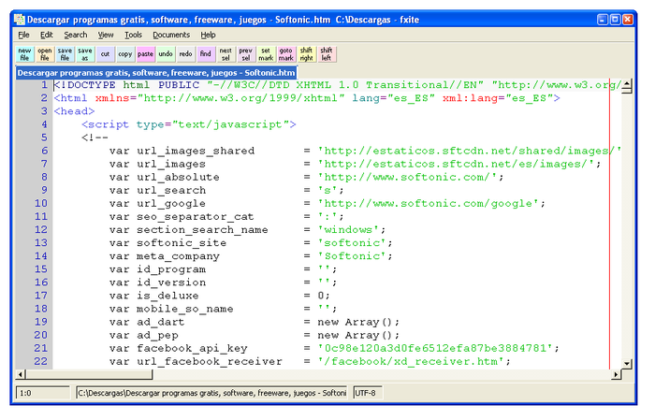Open the Search menu

click(x=76, y=35)
